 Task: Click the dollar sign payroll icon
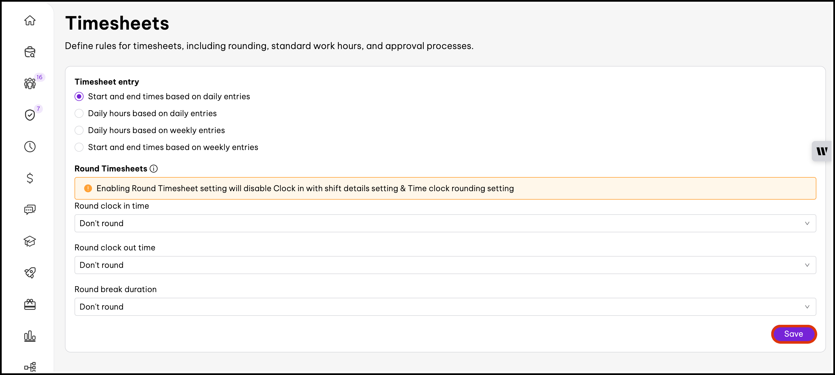pos(30,178)
